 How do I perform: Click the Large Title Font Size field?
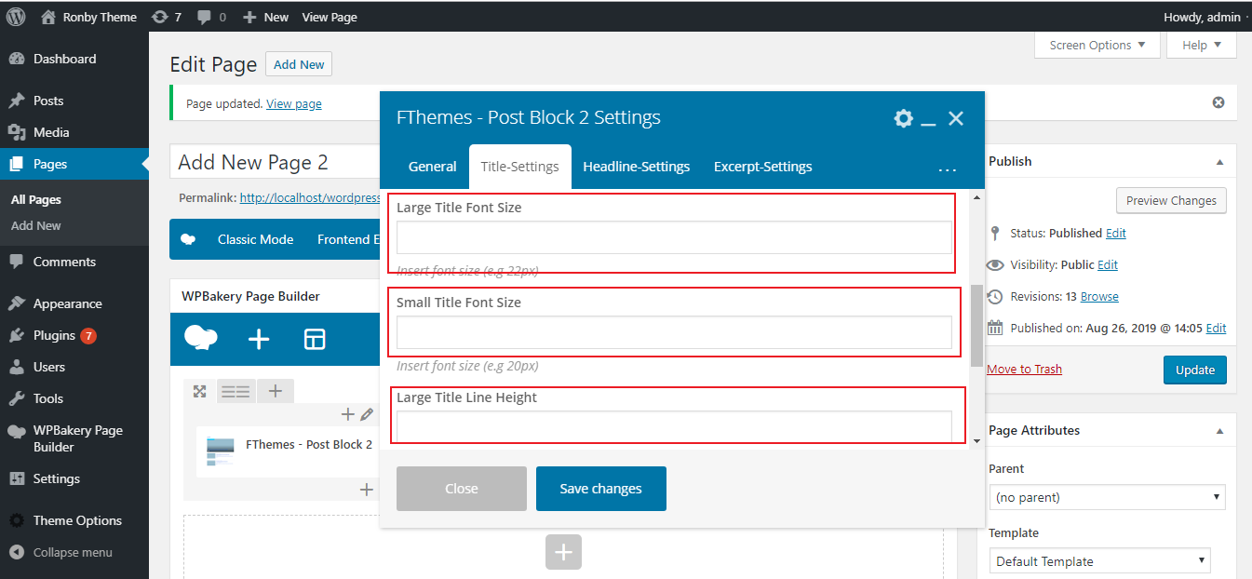click(674, 237)
